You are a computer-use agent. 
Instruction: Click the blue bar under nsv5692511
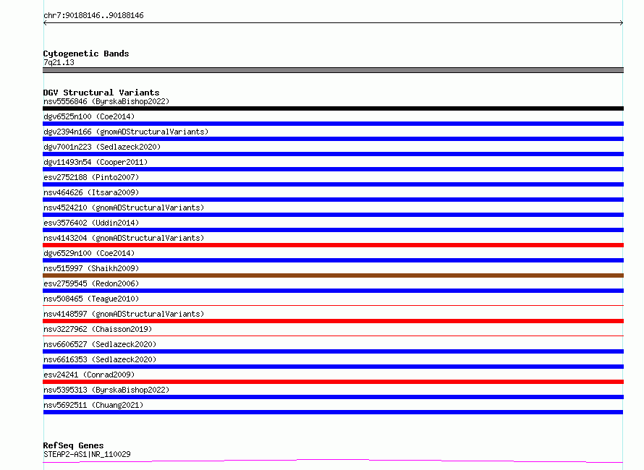pyautogui.click(x=333, y=412)
